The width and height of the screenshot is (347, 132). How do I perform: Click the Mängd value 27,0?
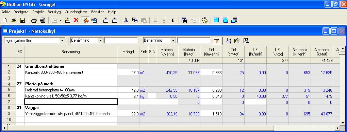(128, 72)
